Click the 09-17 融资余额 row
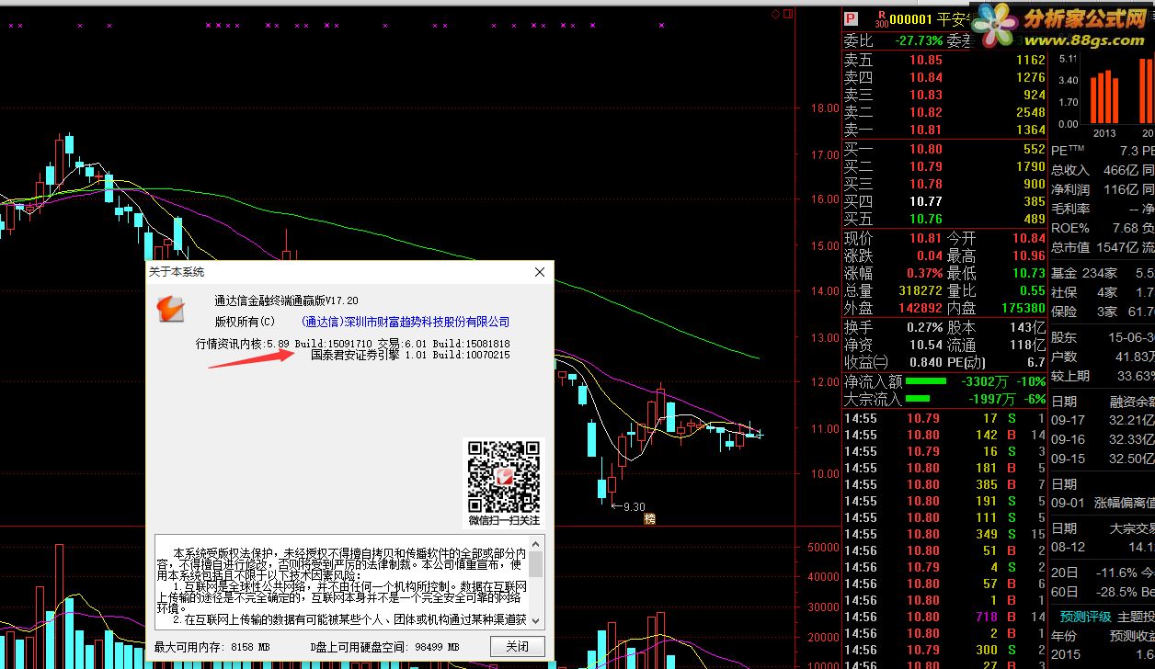 (1103, 420)
